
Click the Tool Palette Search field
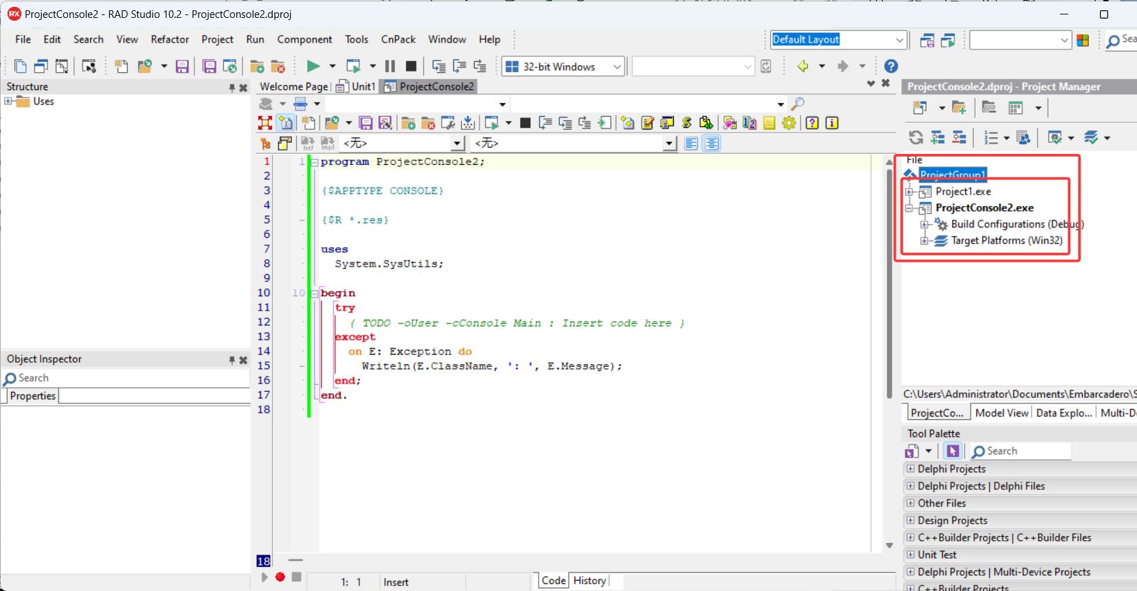click(x=1020, y=451)
